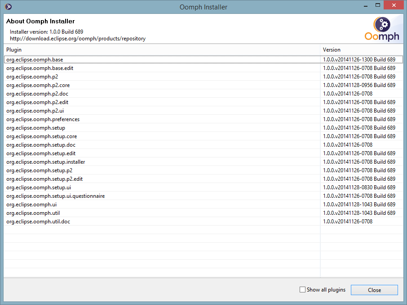Select the org.eclipse.oomph.p2.edit row
Viewport: 407px width, 305px height.
tap(203, 102)
